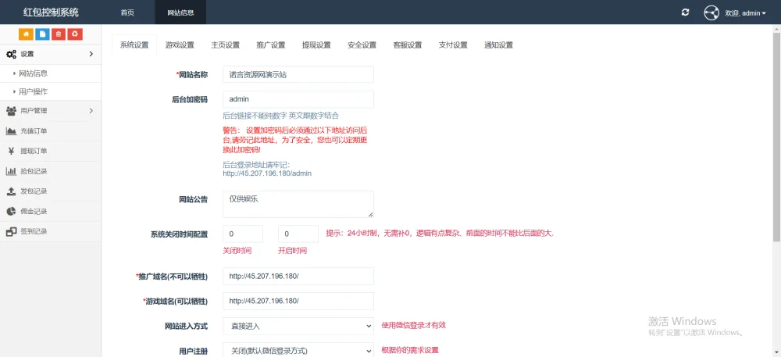
Task: Switch to the 系统设置 tab
Action: (x=134, y=45)
